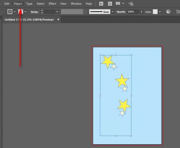Screen dimensions: 180x148
Task: Click the middle yellow star on artboard
Action: (x=122, y=81)
